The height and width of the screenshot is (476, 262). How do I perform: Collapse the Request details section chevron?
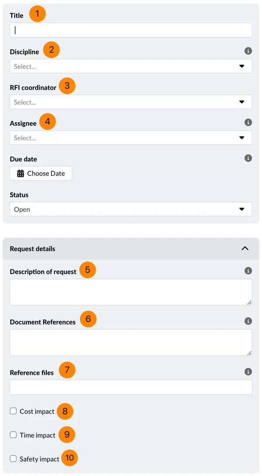pos(245,248)
